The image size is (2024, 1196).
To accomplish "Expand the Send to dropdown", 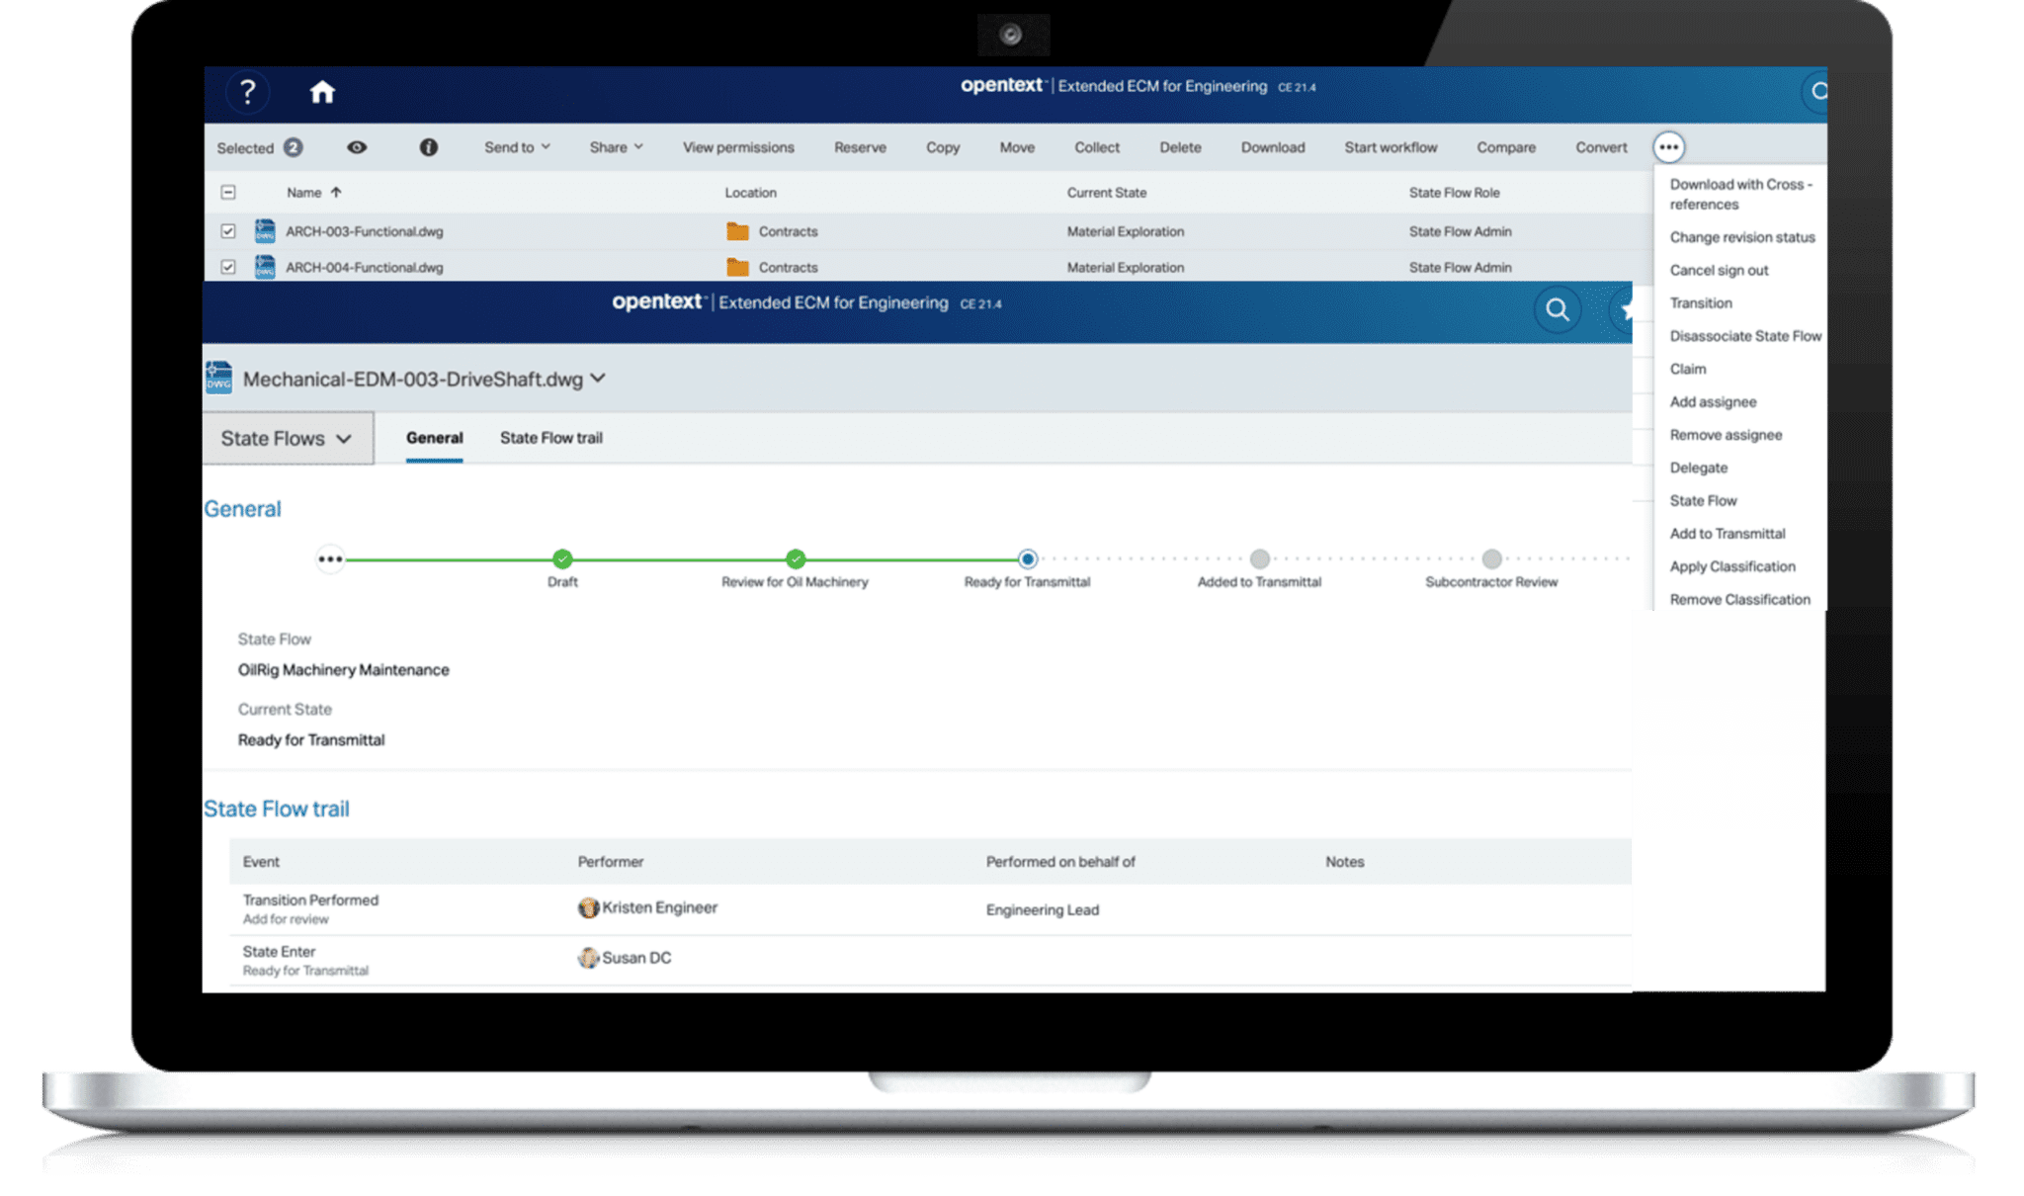I will (516, 146).
